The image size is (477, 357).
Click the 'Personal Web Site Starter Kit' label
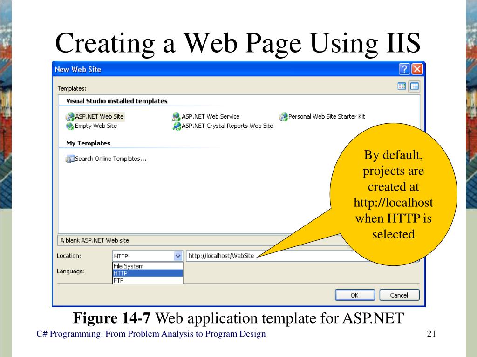(327, 117)
